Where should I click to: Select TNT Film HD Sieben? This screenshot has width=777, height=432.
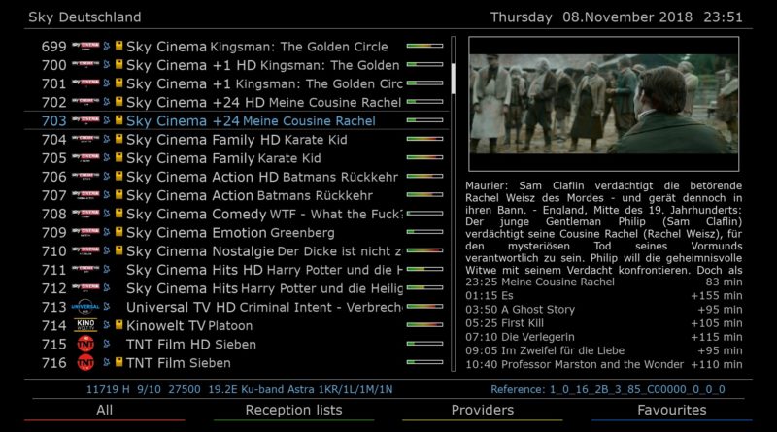[x=236, y=344]
